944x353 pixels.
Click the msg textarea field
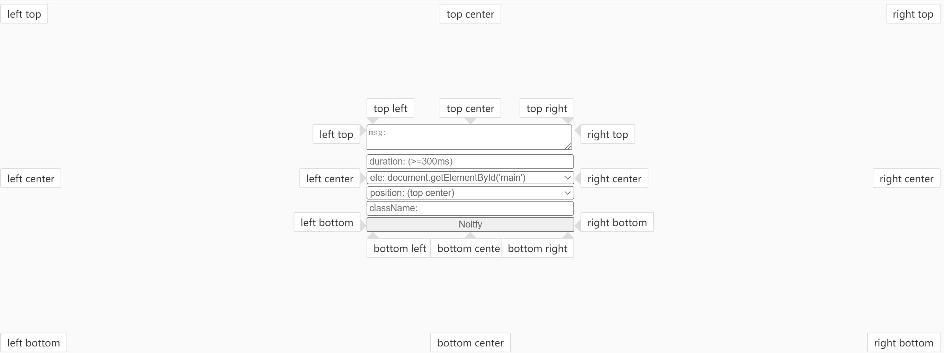(x=469, y=137)
